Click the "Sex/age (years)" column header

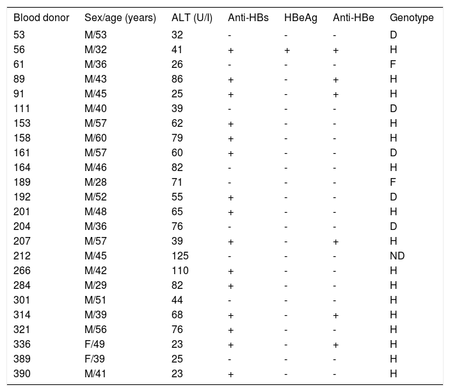pyautogui.click(x=120, y=17)
